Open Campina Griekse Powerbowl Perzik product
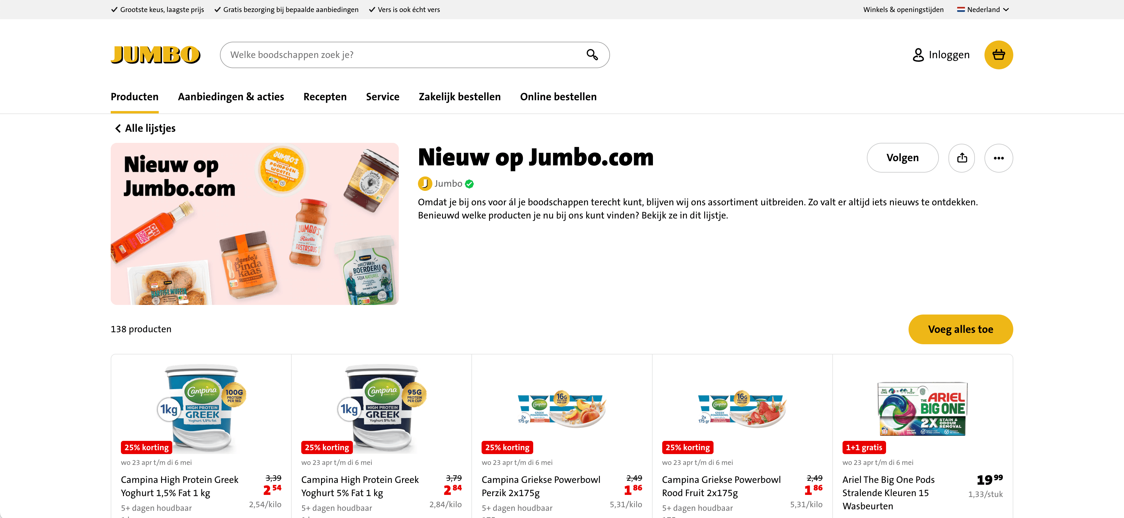This screenshot has width=1124, height=518. [541, 486]
